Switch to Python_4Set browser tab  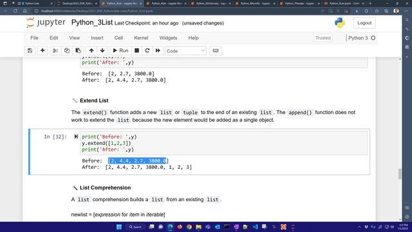(166, 3)
